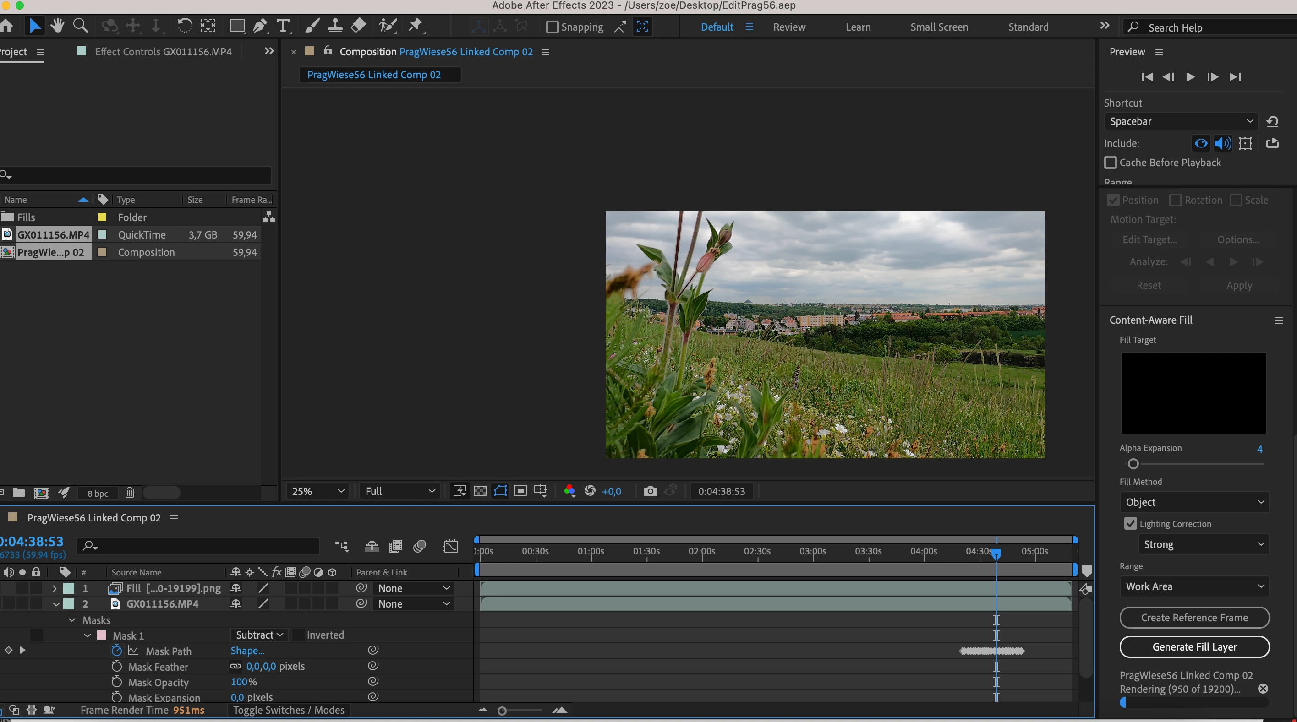Delete selected project item with trash icon

click(x=129, y=493)
